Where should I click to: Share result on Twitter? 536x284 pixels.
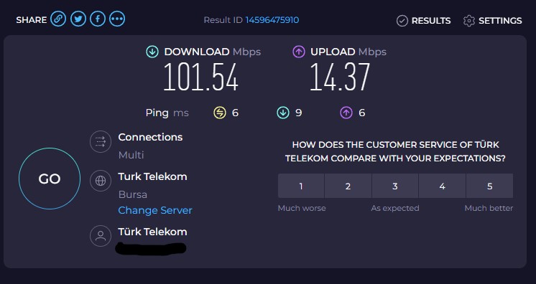78,19
